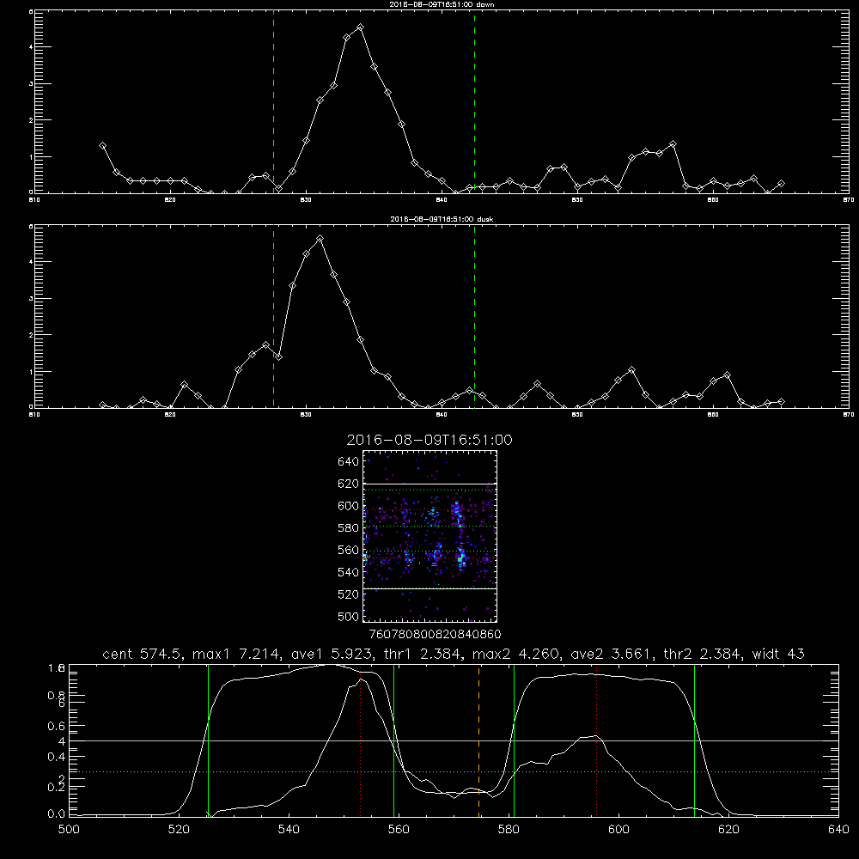The width and height of the screenshot is (859, 859).
Task: Click the green vertical line near 581 in bottom plot
Action: point(514,740)
